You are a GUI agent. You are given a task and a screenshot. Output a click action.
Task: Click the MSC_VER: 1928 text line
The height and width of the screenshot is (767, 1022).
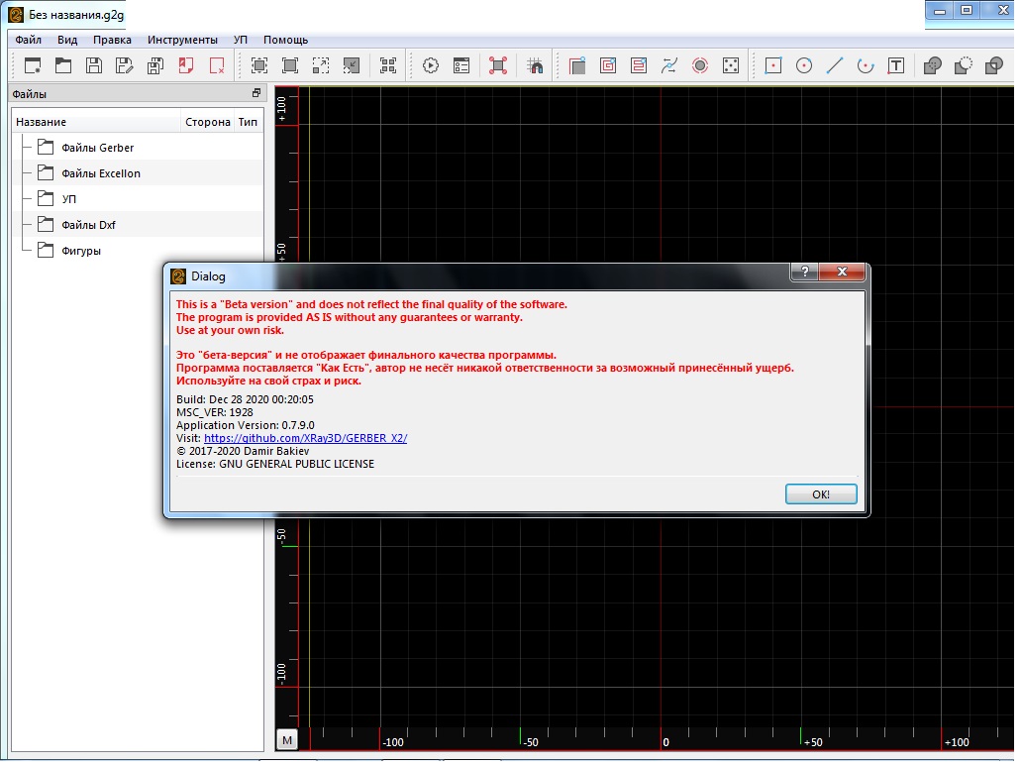(x=215, y=412)
